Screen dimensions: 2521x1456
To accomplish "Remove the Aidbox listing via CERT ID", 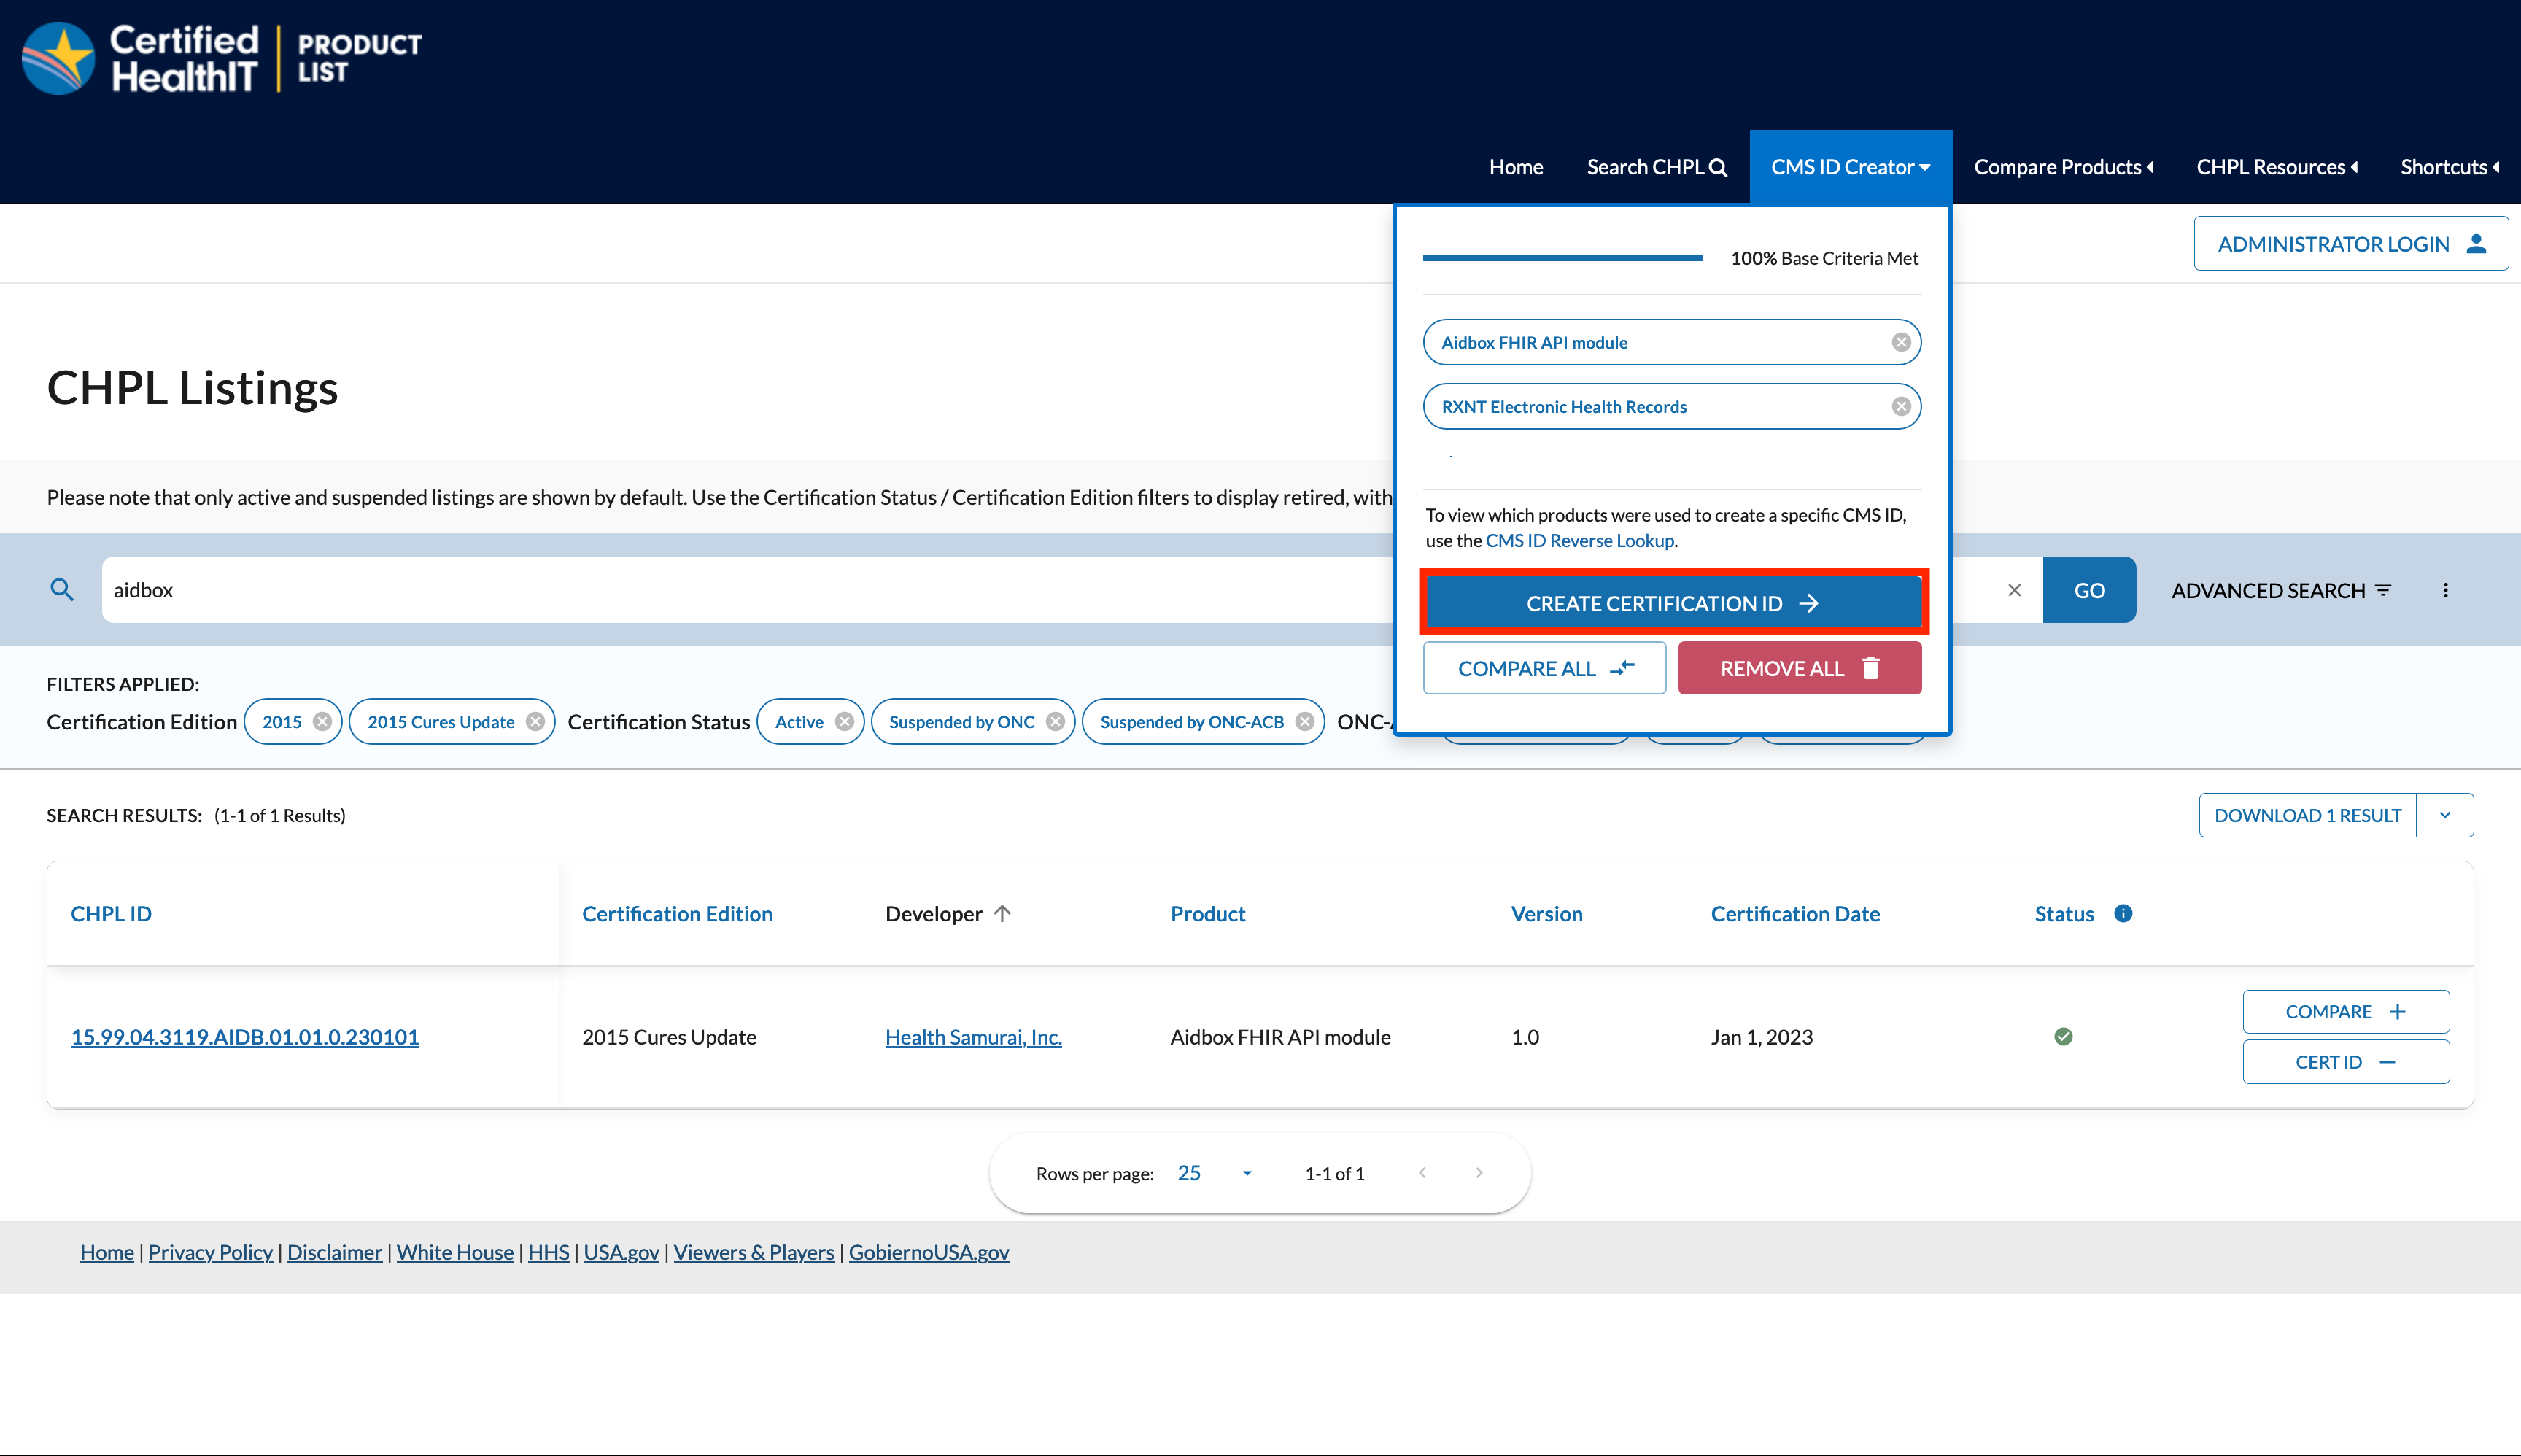I will (2346, 1061).
